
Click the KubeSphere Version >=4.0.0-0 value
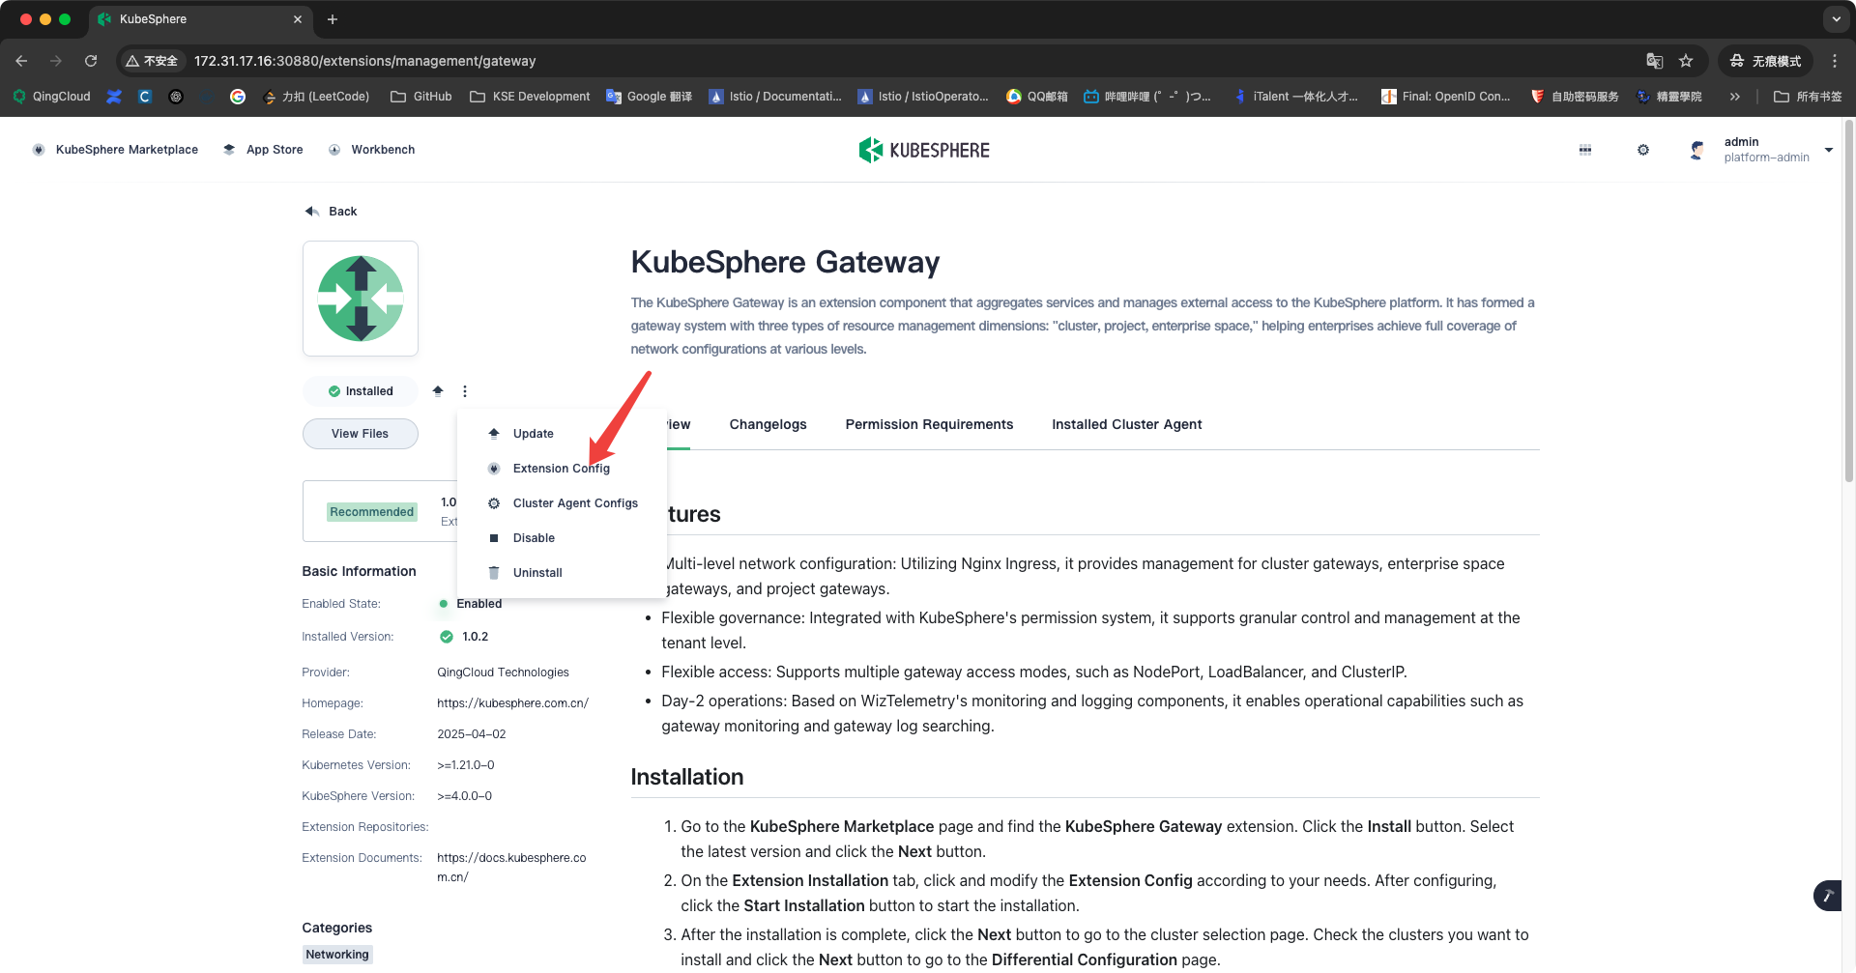click(464, 796)
